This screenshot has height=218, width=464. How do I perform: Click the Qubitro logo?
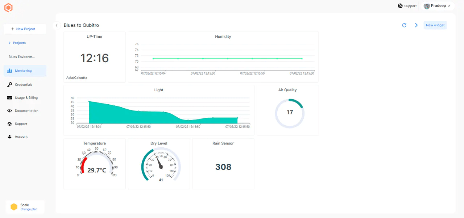click(8, 7)
